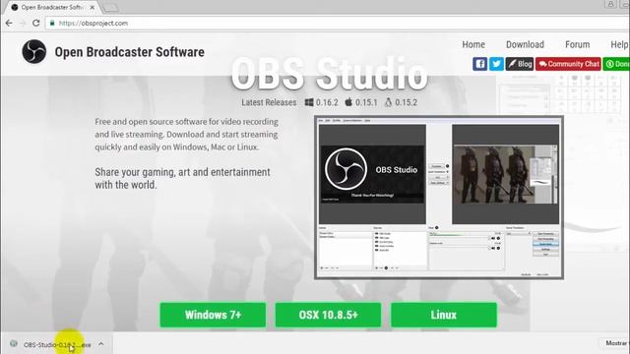630x354 pixels.
Task: Download for OSX 10.8.5+
Action: 328,315
